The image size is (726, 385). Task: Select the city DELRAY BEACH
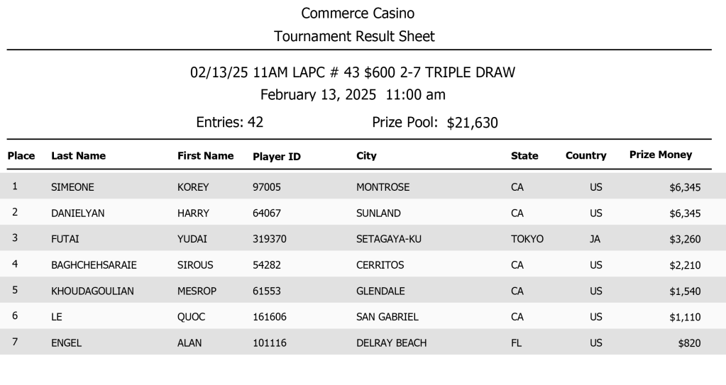(x=391, y=343)
